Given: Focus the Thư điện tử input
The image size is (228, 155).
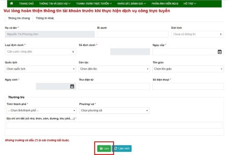Looking at the screenshot, I should pos(114,86).
